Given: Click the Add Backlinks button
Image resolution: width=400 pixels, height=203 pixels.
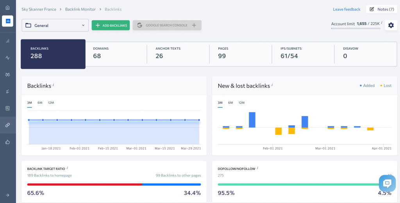Looking at the screenshot, I should [111, 25].
